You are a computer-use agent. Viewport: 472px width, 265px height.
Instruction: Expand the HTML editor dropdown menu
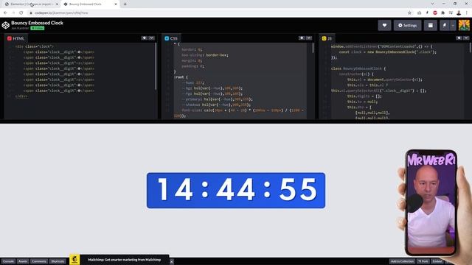[x=151, y=38]
